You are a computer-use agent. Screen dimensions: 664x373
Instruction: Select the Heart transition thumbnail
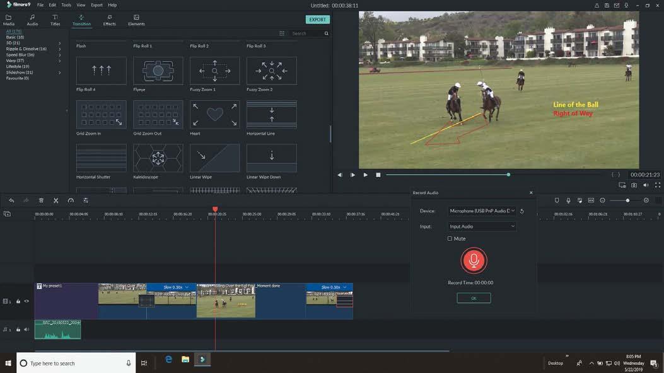click(214, 115)
